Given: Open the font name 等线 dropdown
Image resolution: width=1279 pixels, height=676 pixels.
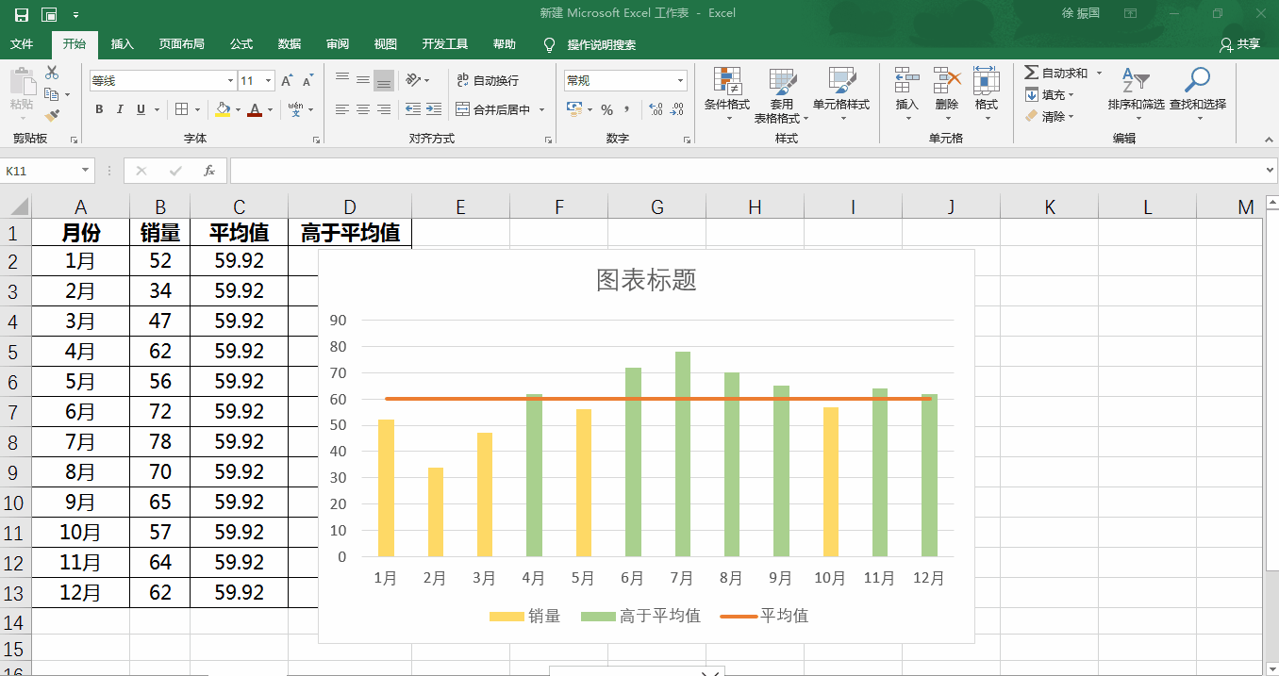Looking at the screenshot, I should pos(230,81).
